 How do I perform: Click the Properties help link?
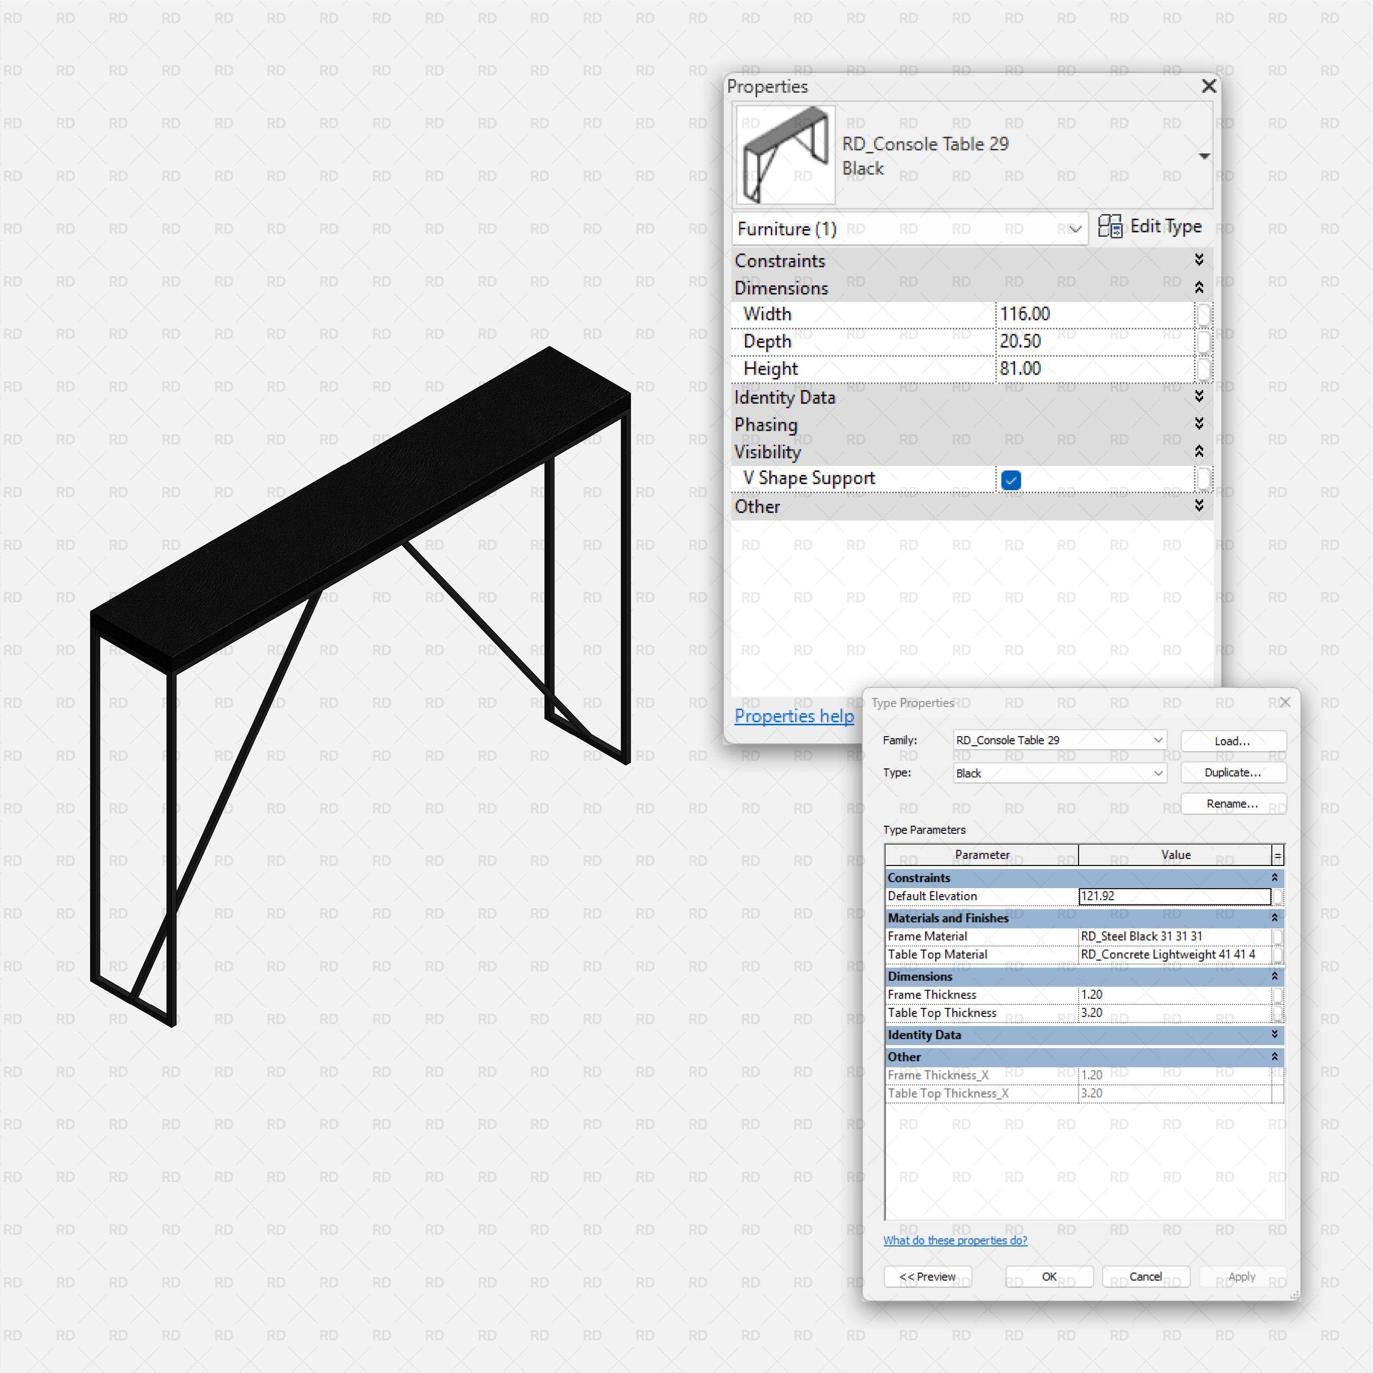pos(794,716)
